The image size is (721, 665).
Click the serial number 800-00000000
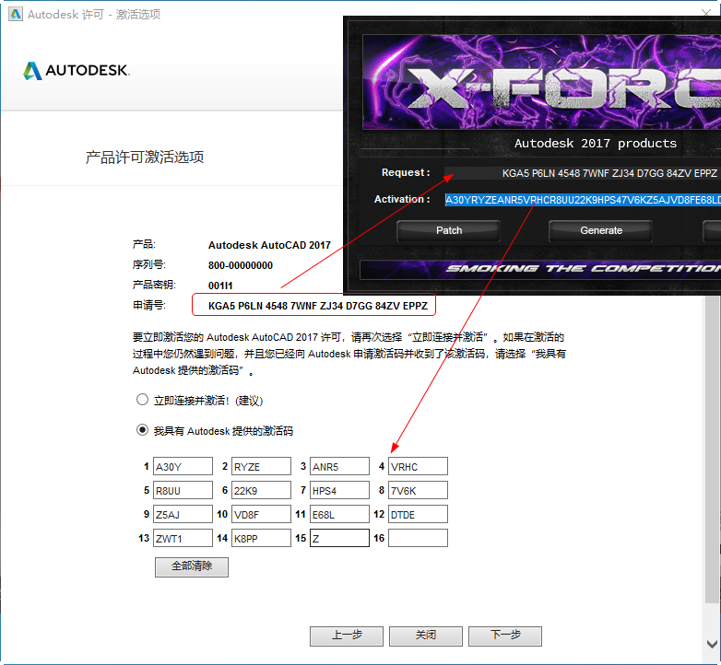tap(240, 265)
